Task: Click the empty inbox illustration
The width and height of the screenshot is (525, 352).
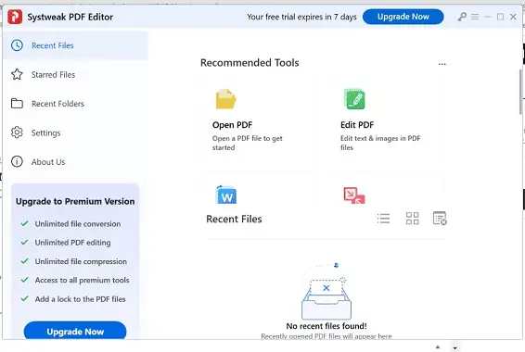Action: [x=327, y=292]
